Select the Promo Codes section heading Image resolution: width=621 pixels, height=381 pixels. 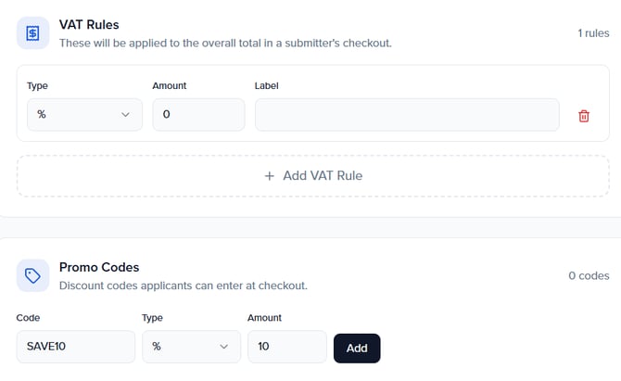99,267
